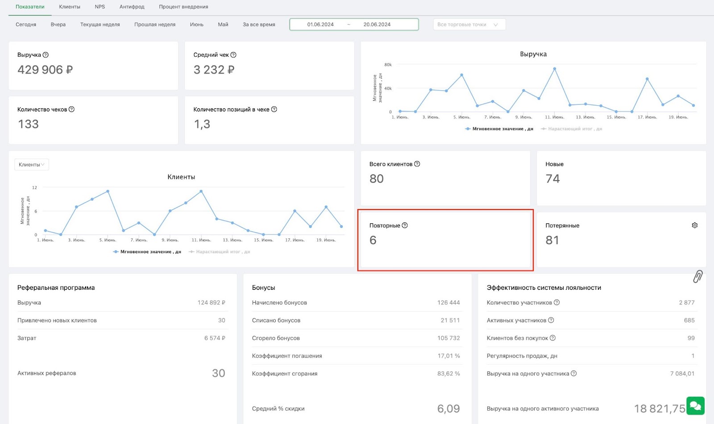Open the date range picker at the start date 01.06.2024

click(x=320, y=25)
